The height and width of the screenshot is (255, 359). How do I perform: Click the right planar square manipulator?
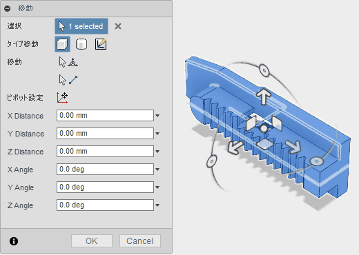tap(277, 123)
